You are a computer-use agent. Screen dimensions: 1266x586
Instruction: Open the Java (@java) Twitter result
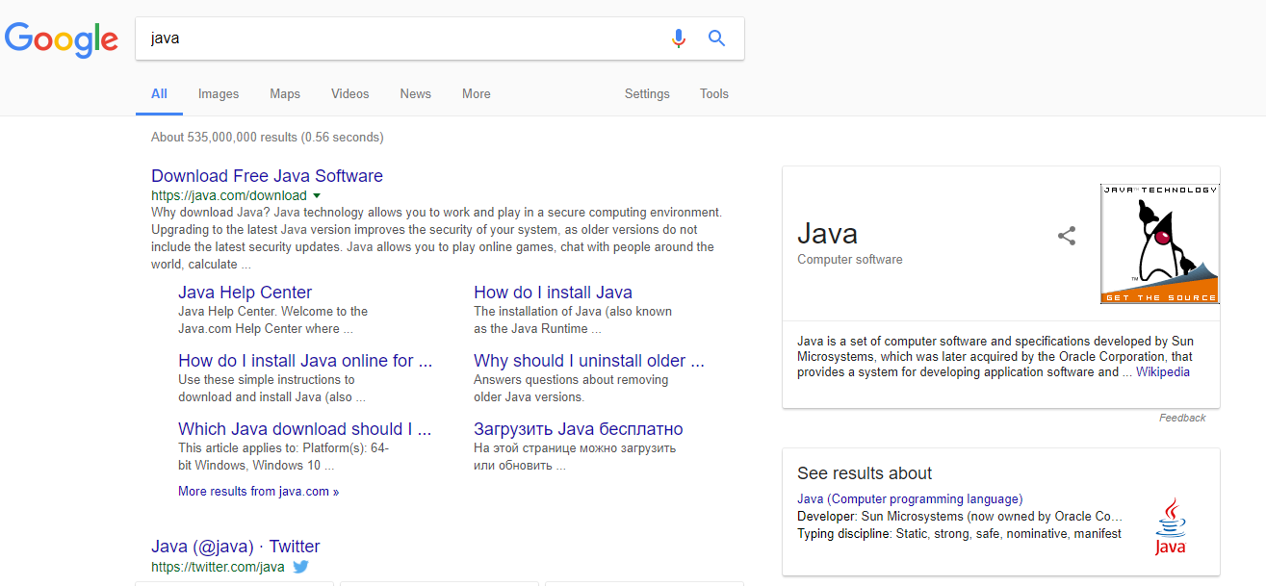click(236, 547)
